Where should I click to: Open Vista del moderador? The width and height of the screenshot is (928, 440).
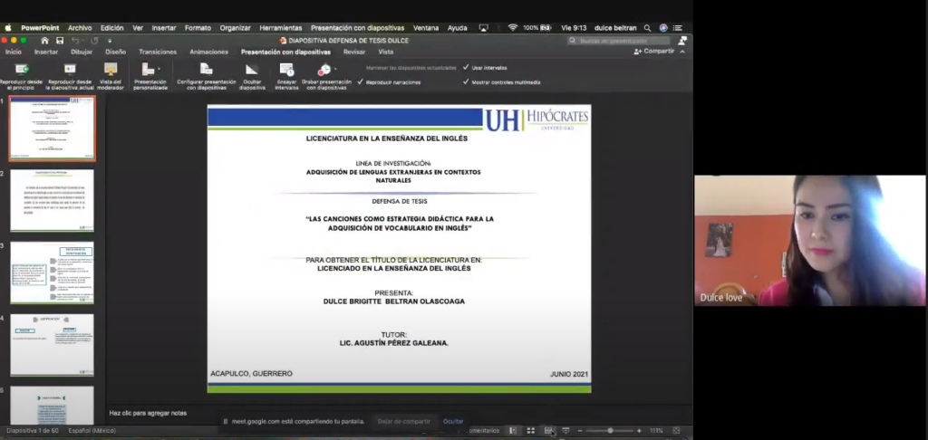click(x=111, y=70)
